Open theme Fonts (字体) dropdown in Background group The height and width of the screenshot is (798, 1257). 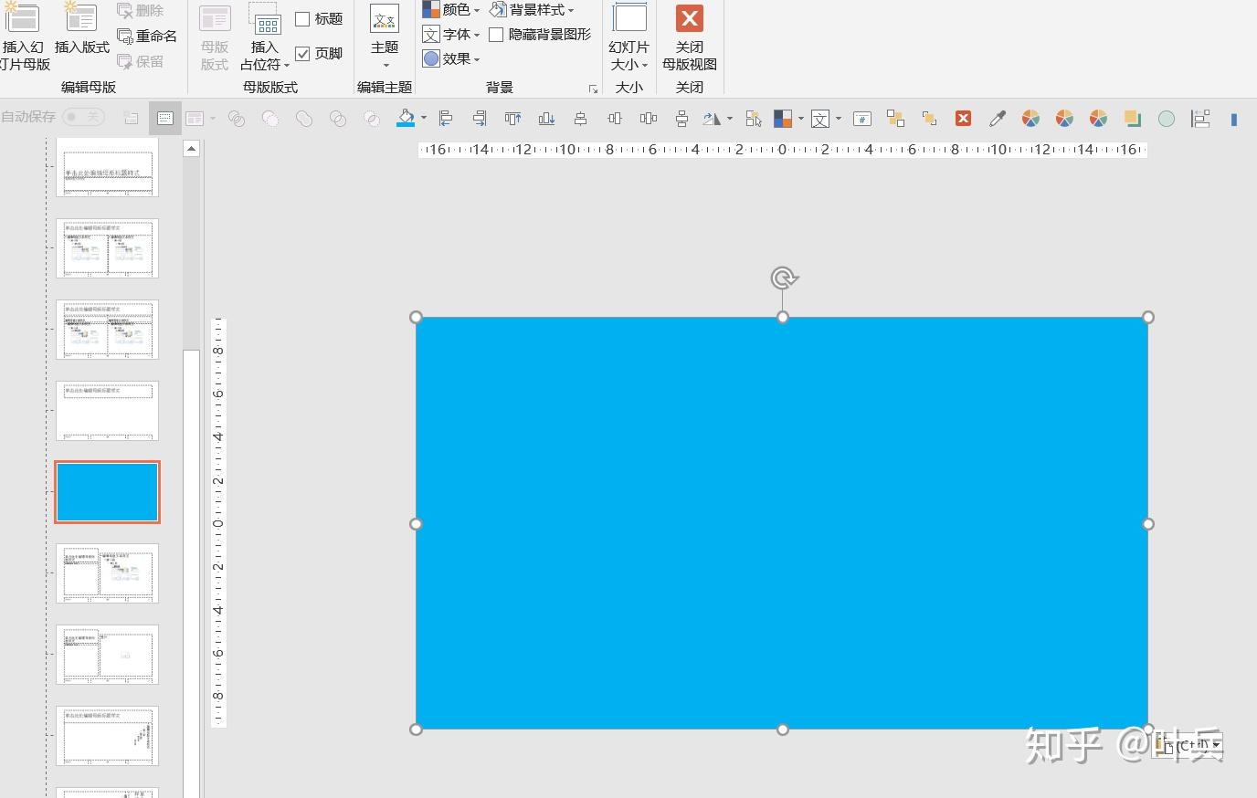tap(451, 35)
